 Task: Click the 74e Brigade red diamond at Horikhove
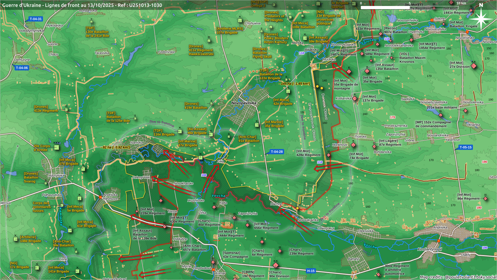point(353,145)
